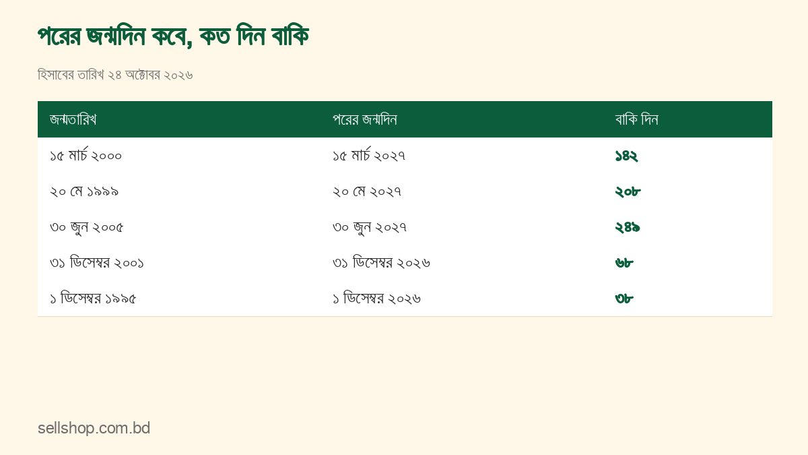Image resolution: width=808 pixels, height=455 pixels.
Task: Select birth date cell '৩১ ডিসেম্বর ২০০১'
Action: (97, 263)
